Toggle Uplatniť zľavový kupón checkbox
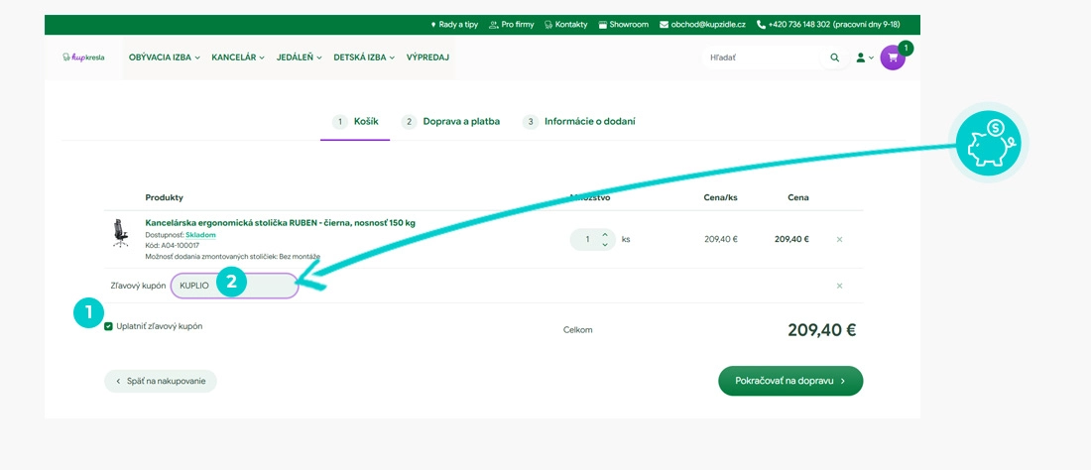Image resolution: width=1091 pixels, height=470 pixels. coord(108,326)
